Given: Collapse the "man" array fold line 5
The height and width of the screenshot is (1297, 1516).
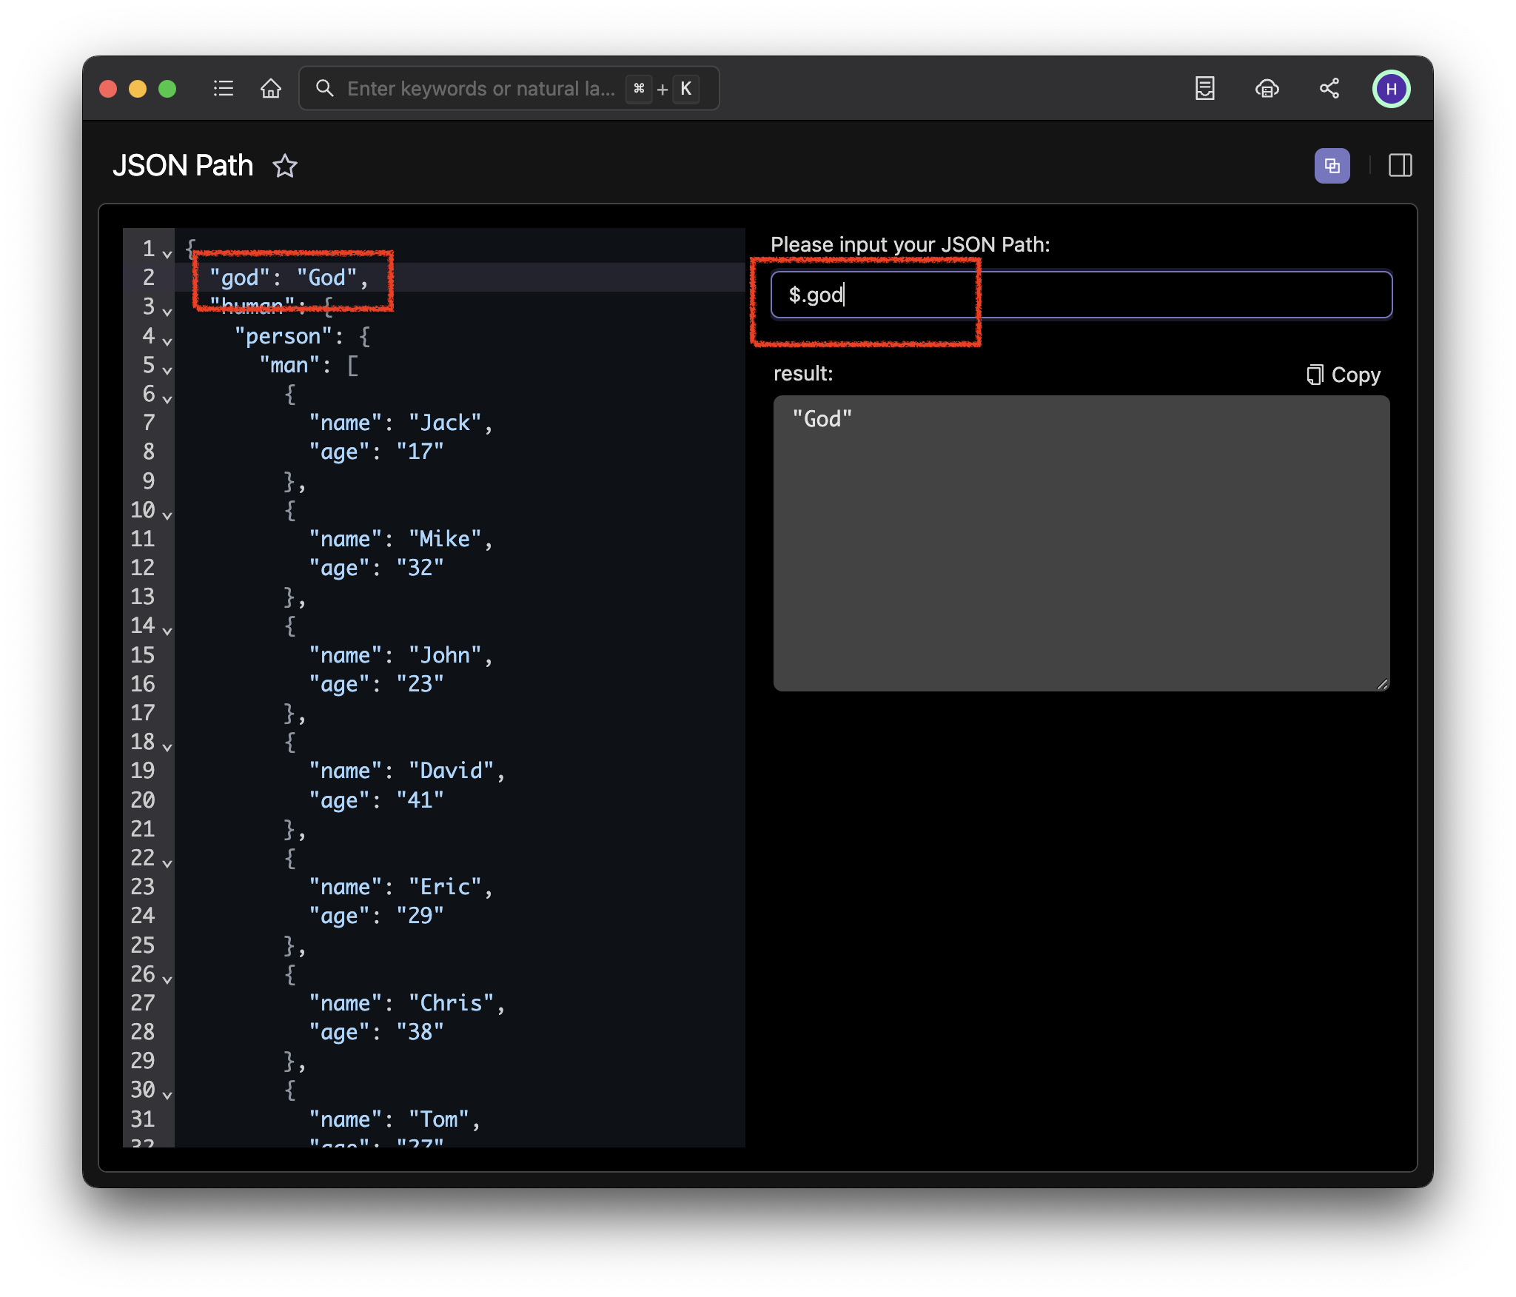Looking at the screenshot, I should (167, 369).
